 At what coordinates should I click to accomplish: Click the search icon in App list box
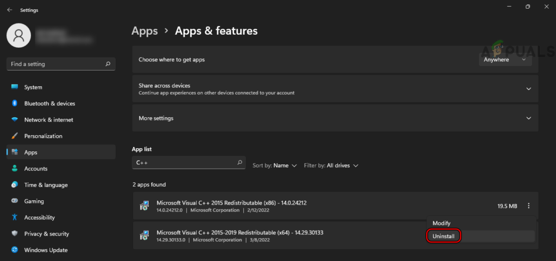(240, 163)
